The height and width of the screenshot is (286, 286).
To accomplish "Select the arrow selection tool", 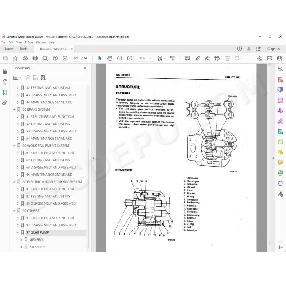I will 100,58.
